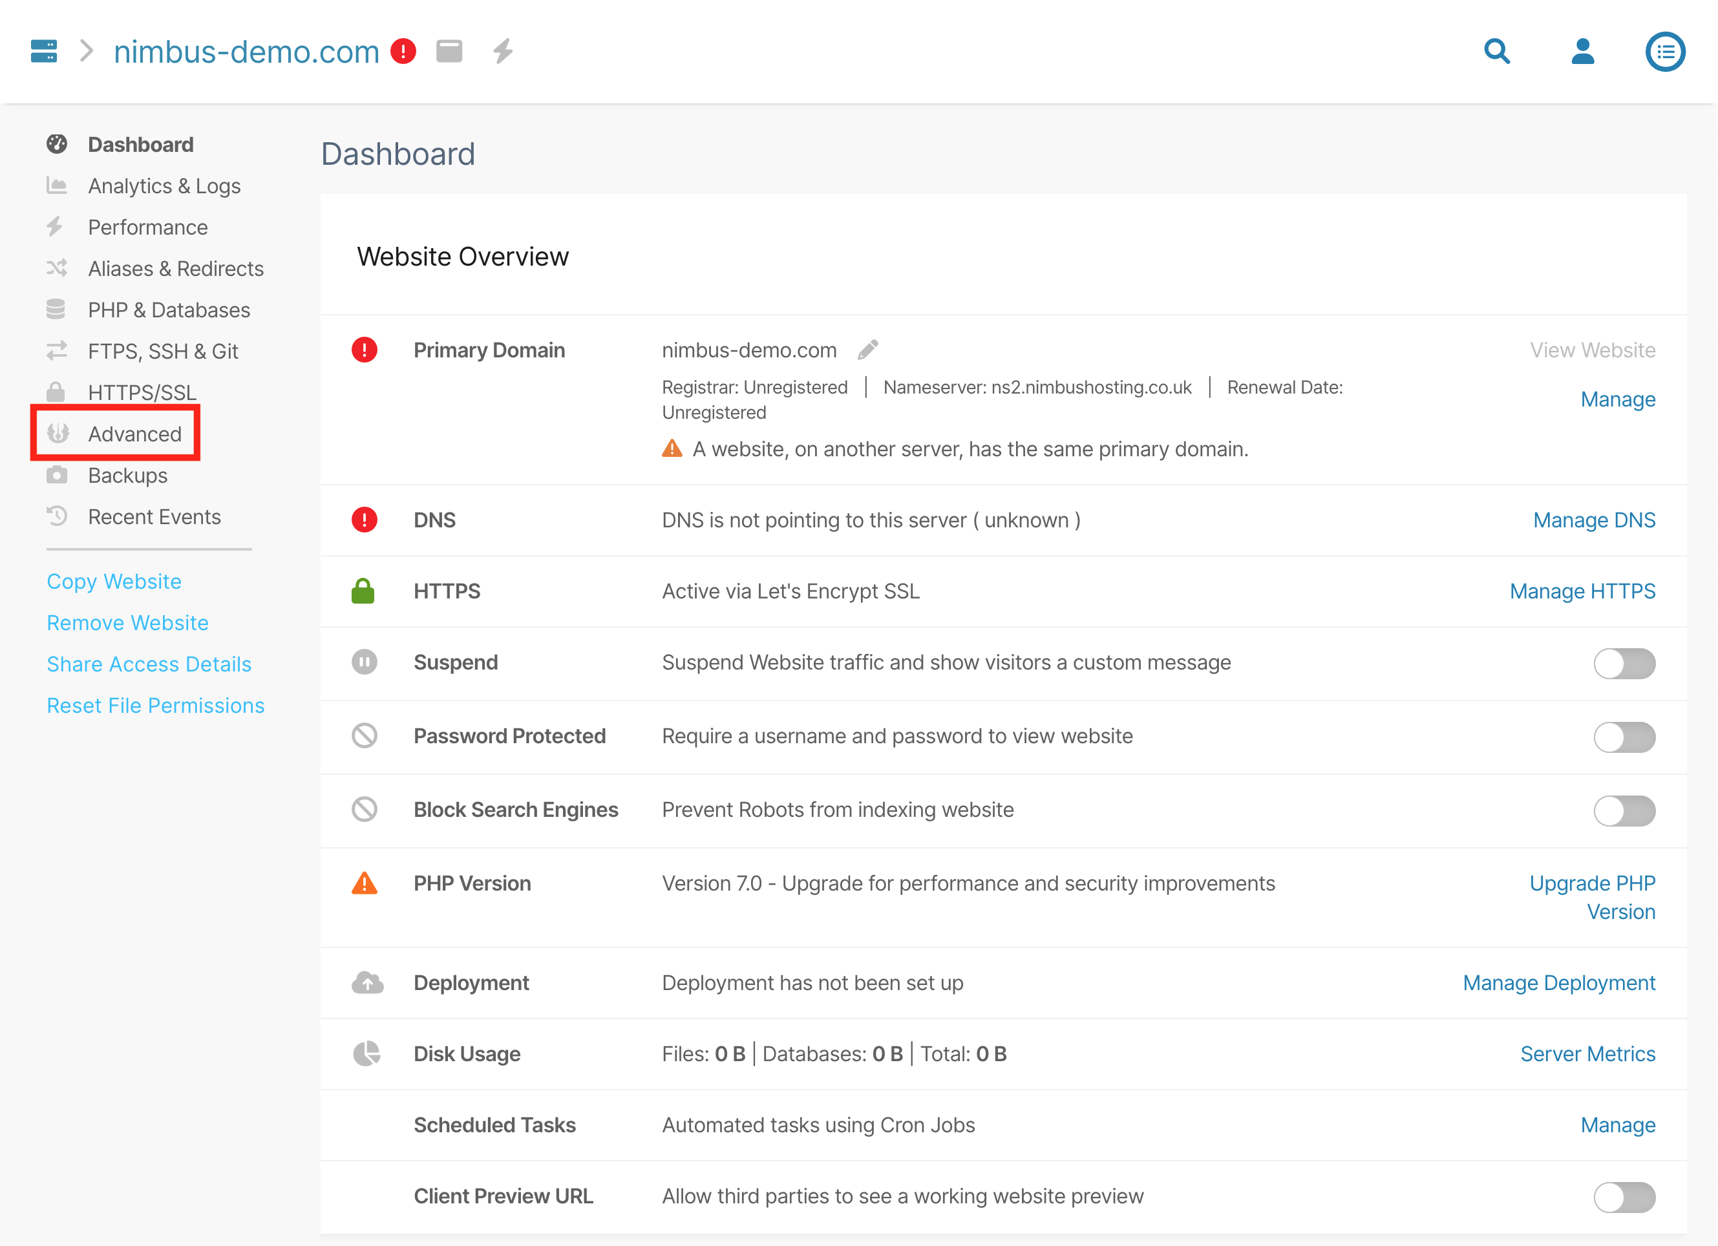This screenshot has height=1246, width=1718.
Task: Open the Server Metrics link
Action: click(x=1587, y=1053)
